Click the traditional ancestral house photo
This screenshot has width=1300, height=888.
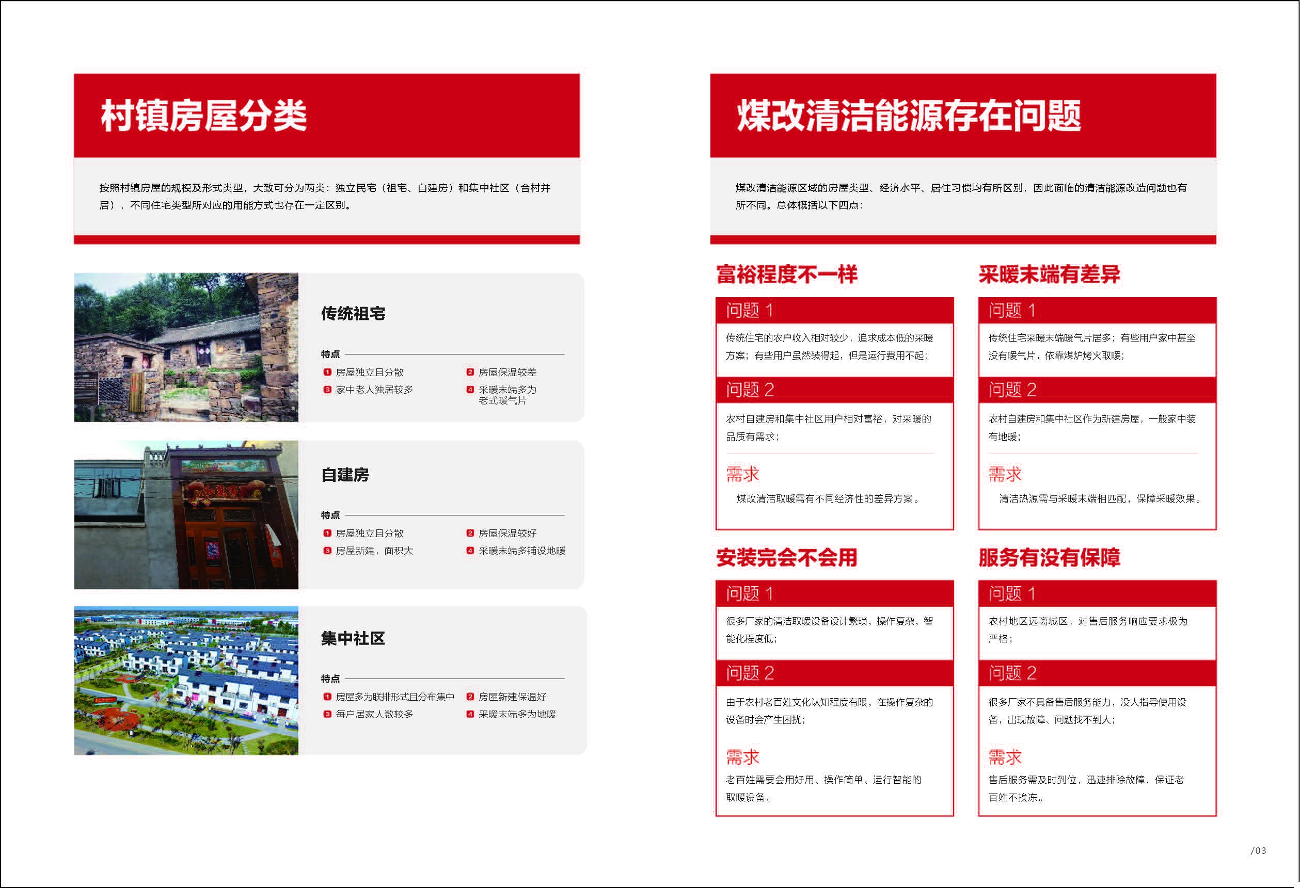point(186,347)
